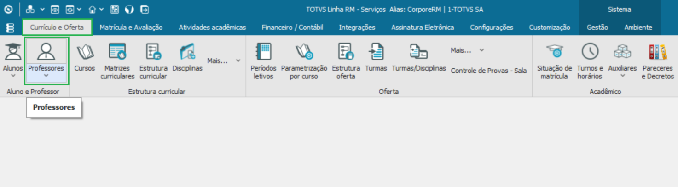This screenshot has width=678, height=187.
Task: Click the exit arrow icon in quick access bar
Action: [145, 9]
